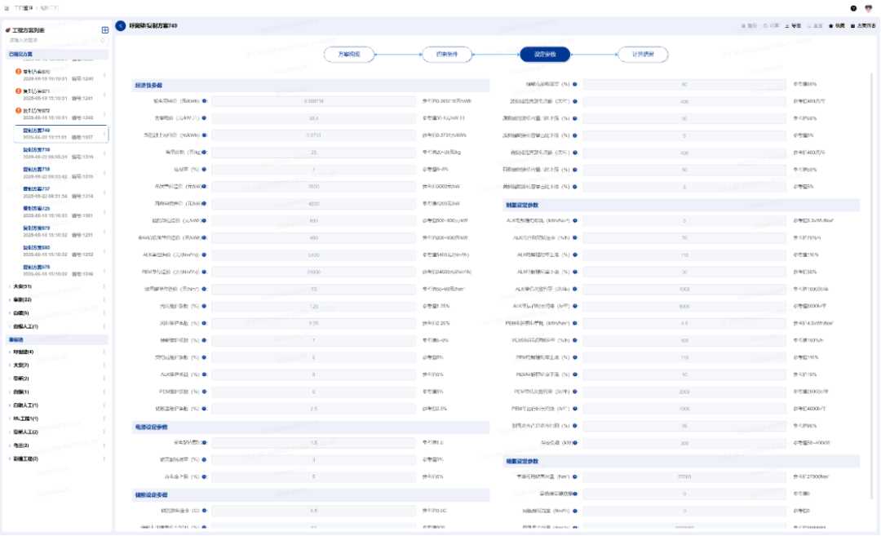Click the 收藏 star button in the toolbar

[837, 26]
